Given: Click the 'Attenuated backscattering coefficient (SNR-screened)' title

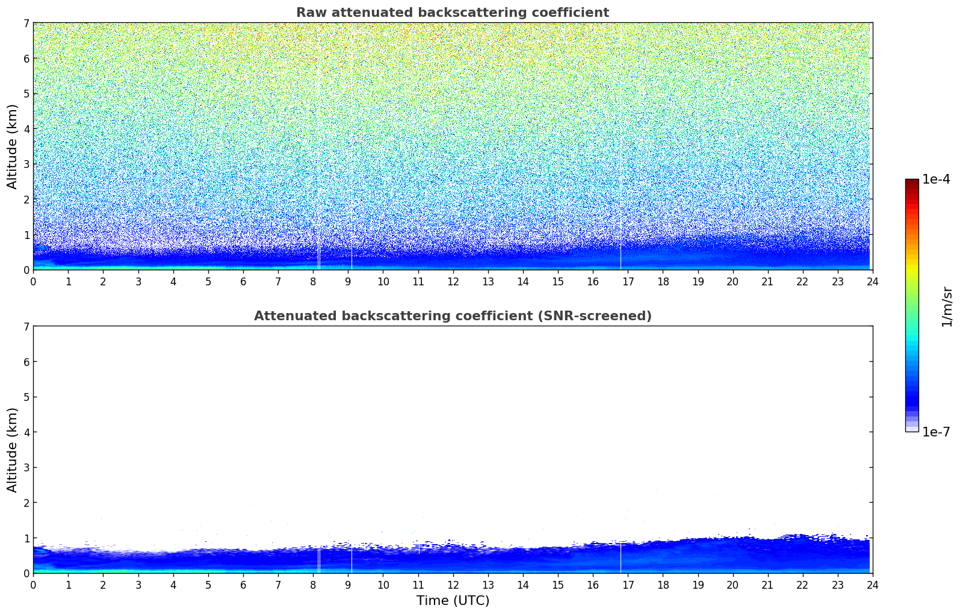Looking at the screenshot, I should (453, 316).
